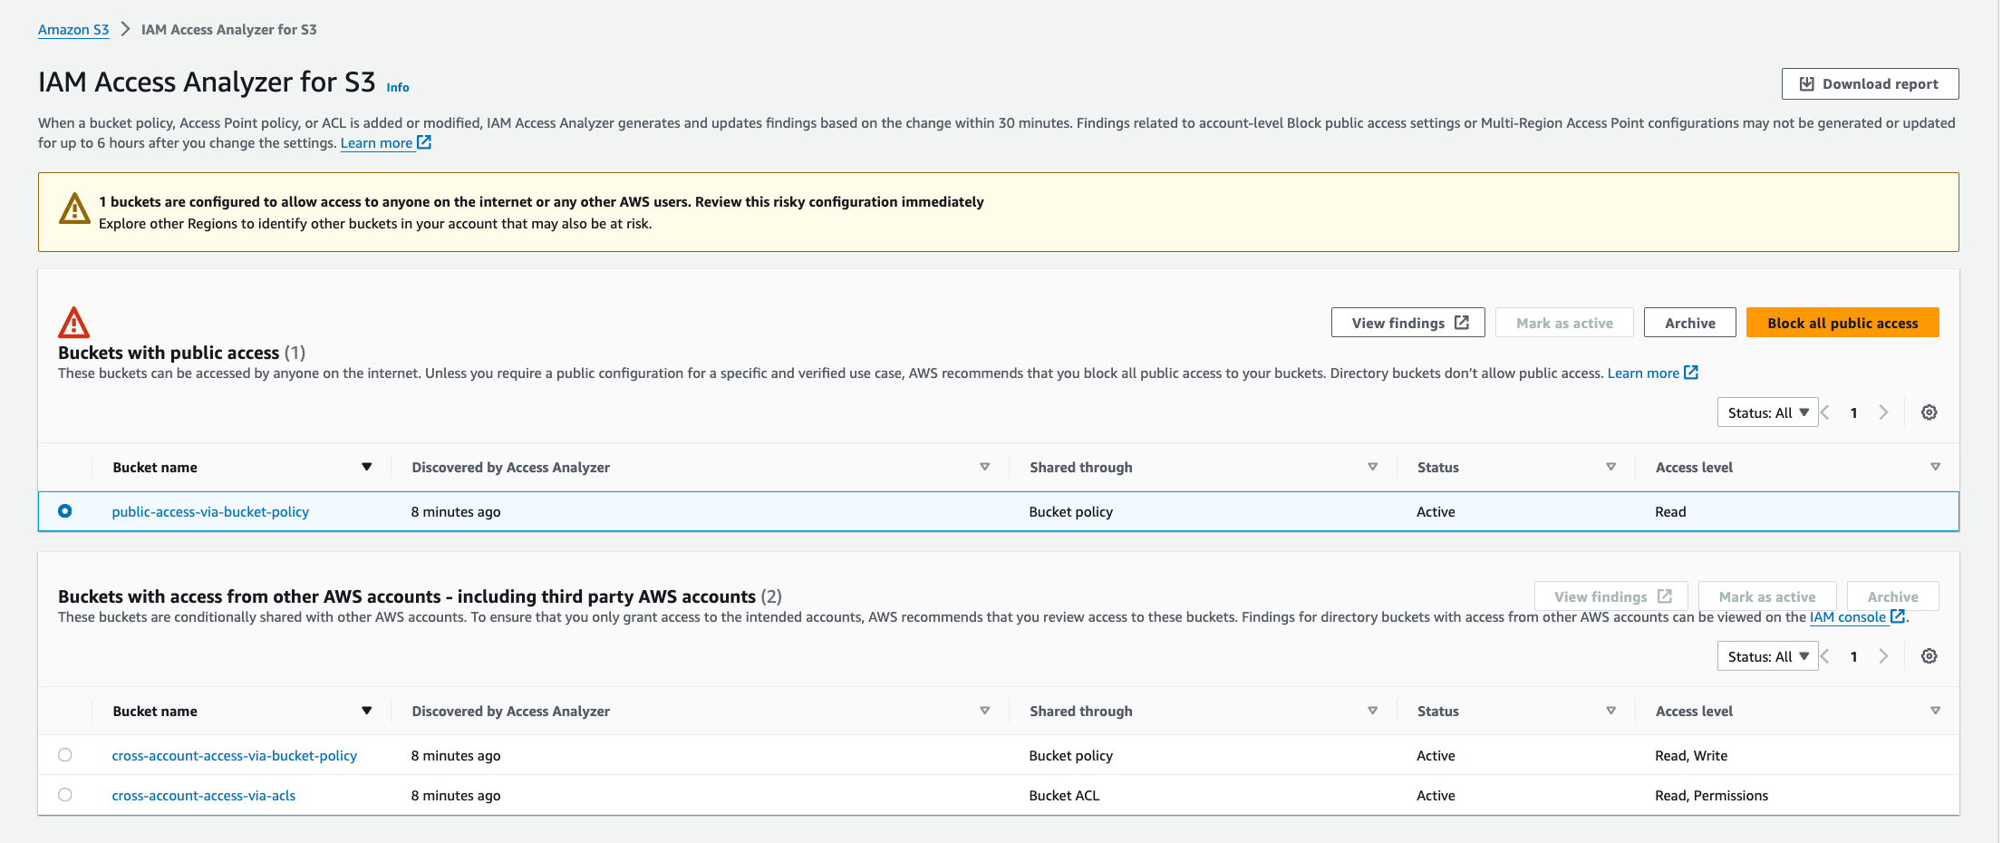Open the filter icon on the Access level column

point(1935,467)
